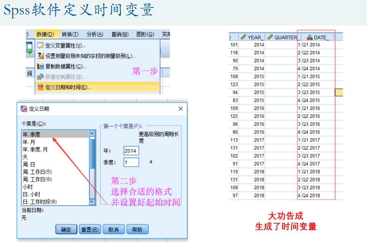Click the 定义日期 dialog title icon
This screenshot has height=243, width=367.
pos(24,109)
